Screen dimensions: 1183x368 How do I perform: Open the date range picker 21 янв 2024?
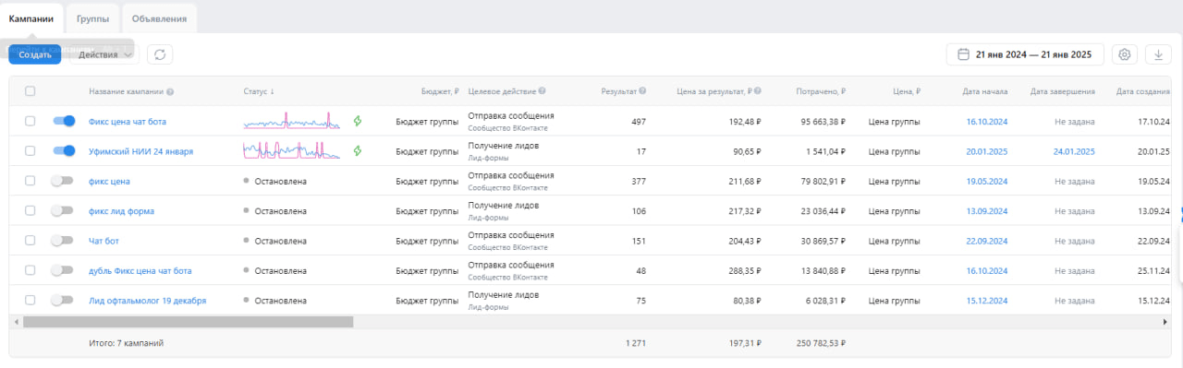[1025, 54]
